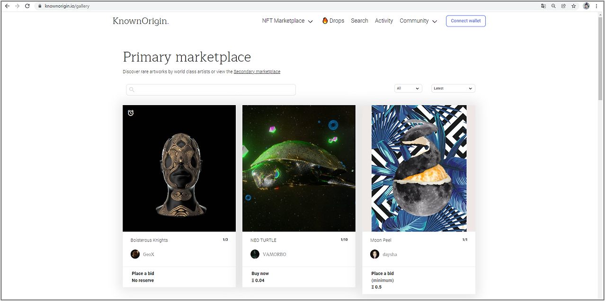Click the alarm clock icon on Boisterous Knights
Image resolution: width=606 pixels, height=302 pixels.
pyautogui.click(x=131, y=113)
